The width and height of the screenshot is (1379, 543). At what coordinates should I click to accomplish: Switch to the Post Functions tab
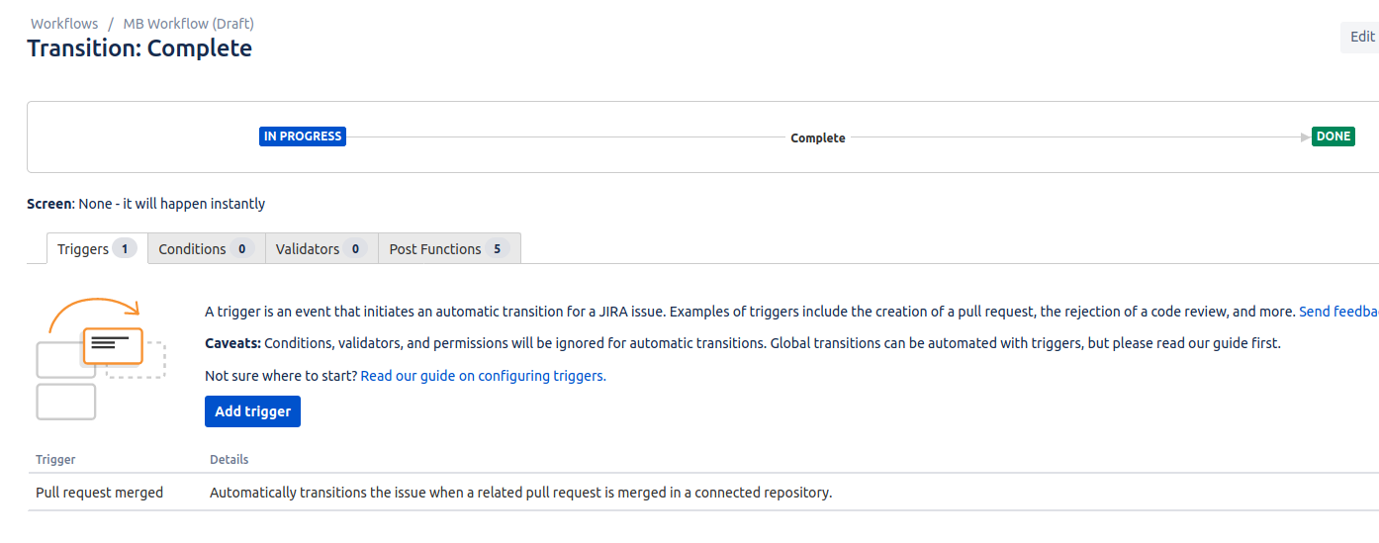point(449,249)
